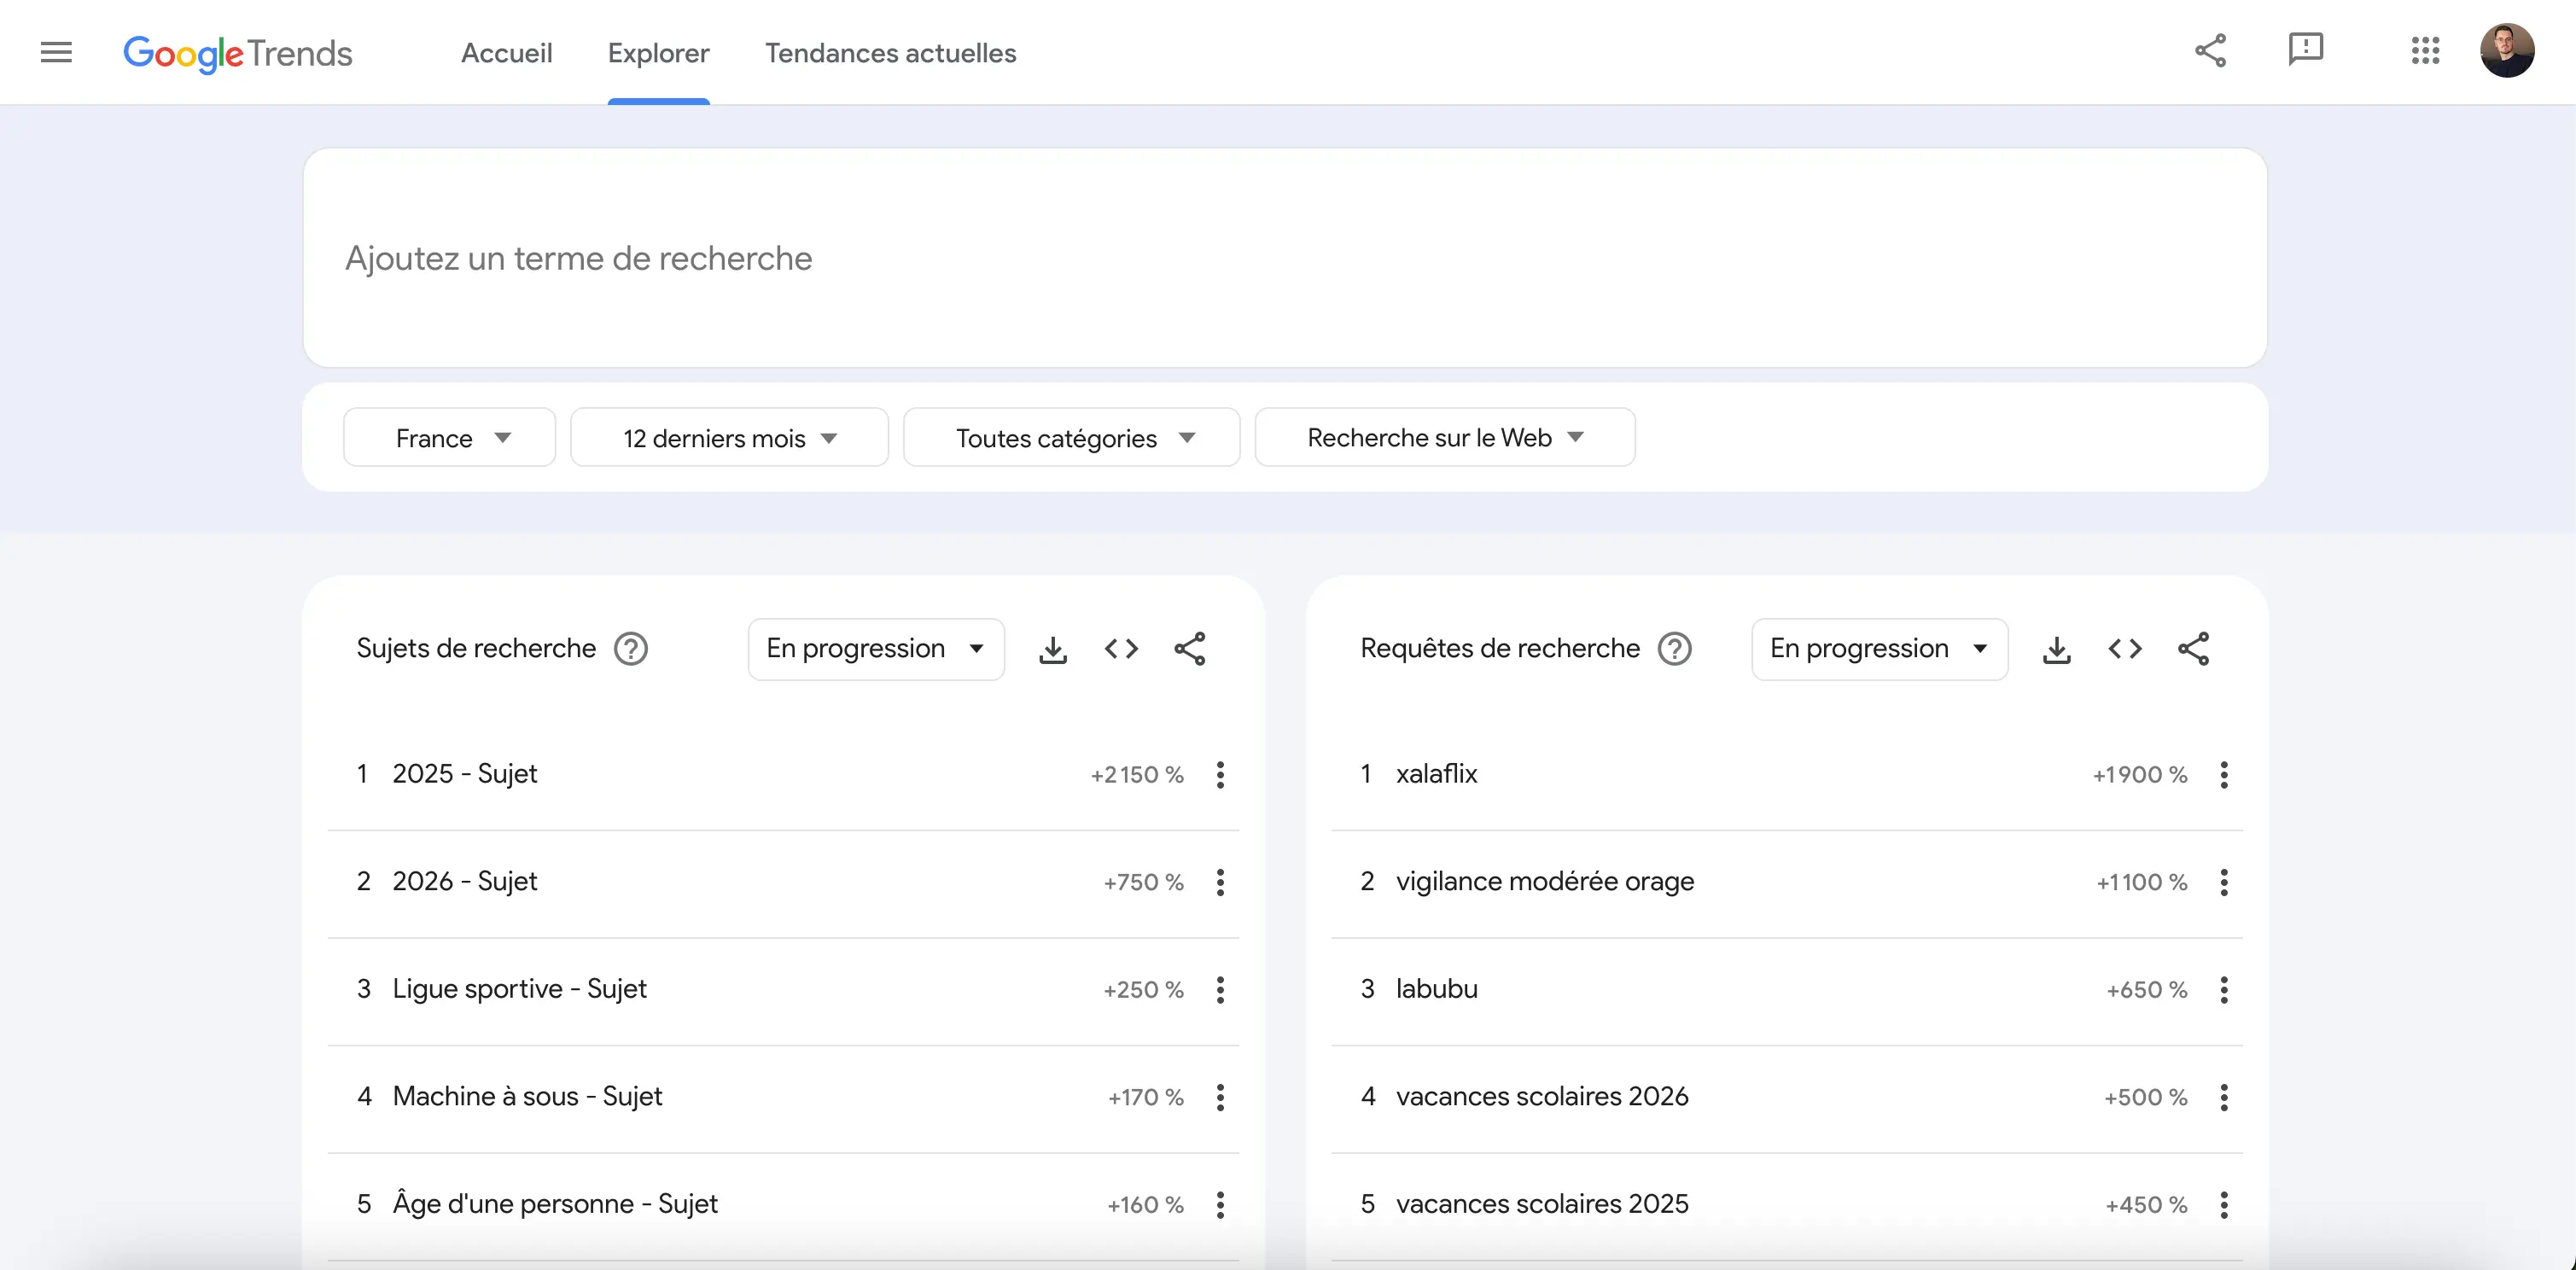Viewport: 2576px width, 1270px height.
Task: Open En progression dropdown for Requêtes de recherche
Action: click(1879, 649)
